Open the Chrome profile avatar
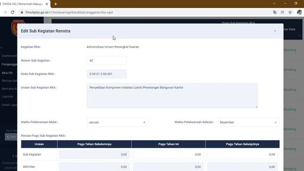 (x=299, y=12)
